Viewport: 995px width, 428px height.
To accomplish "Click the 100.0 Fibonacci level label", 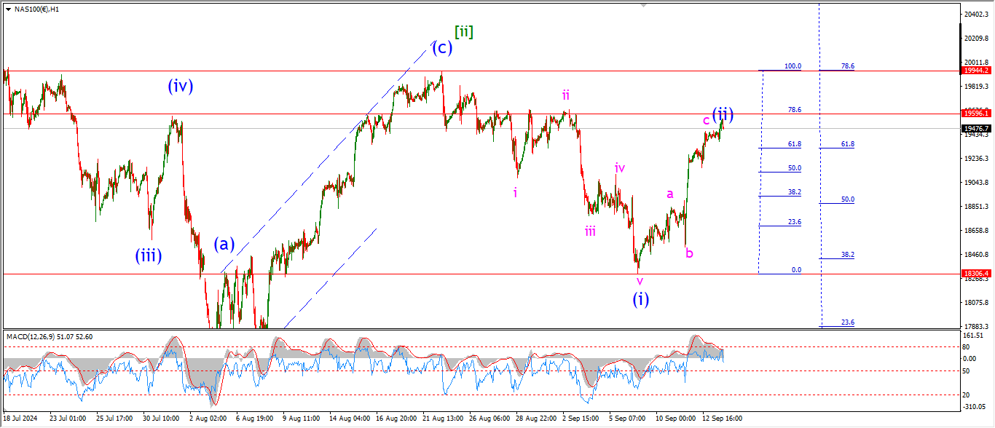I will (793, 66).
